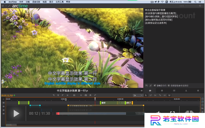Click the current subtitle text 中文字幕显示效果 第一行
The height and width of the screenshot is (128, 205).
pyautogui.click(x=72, y=91)
